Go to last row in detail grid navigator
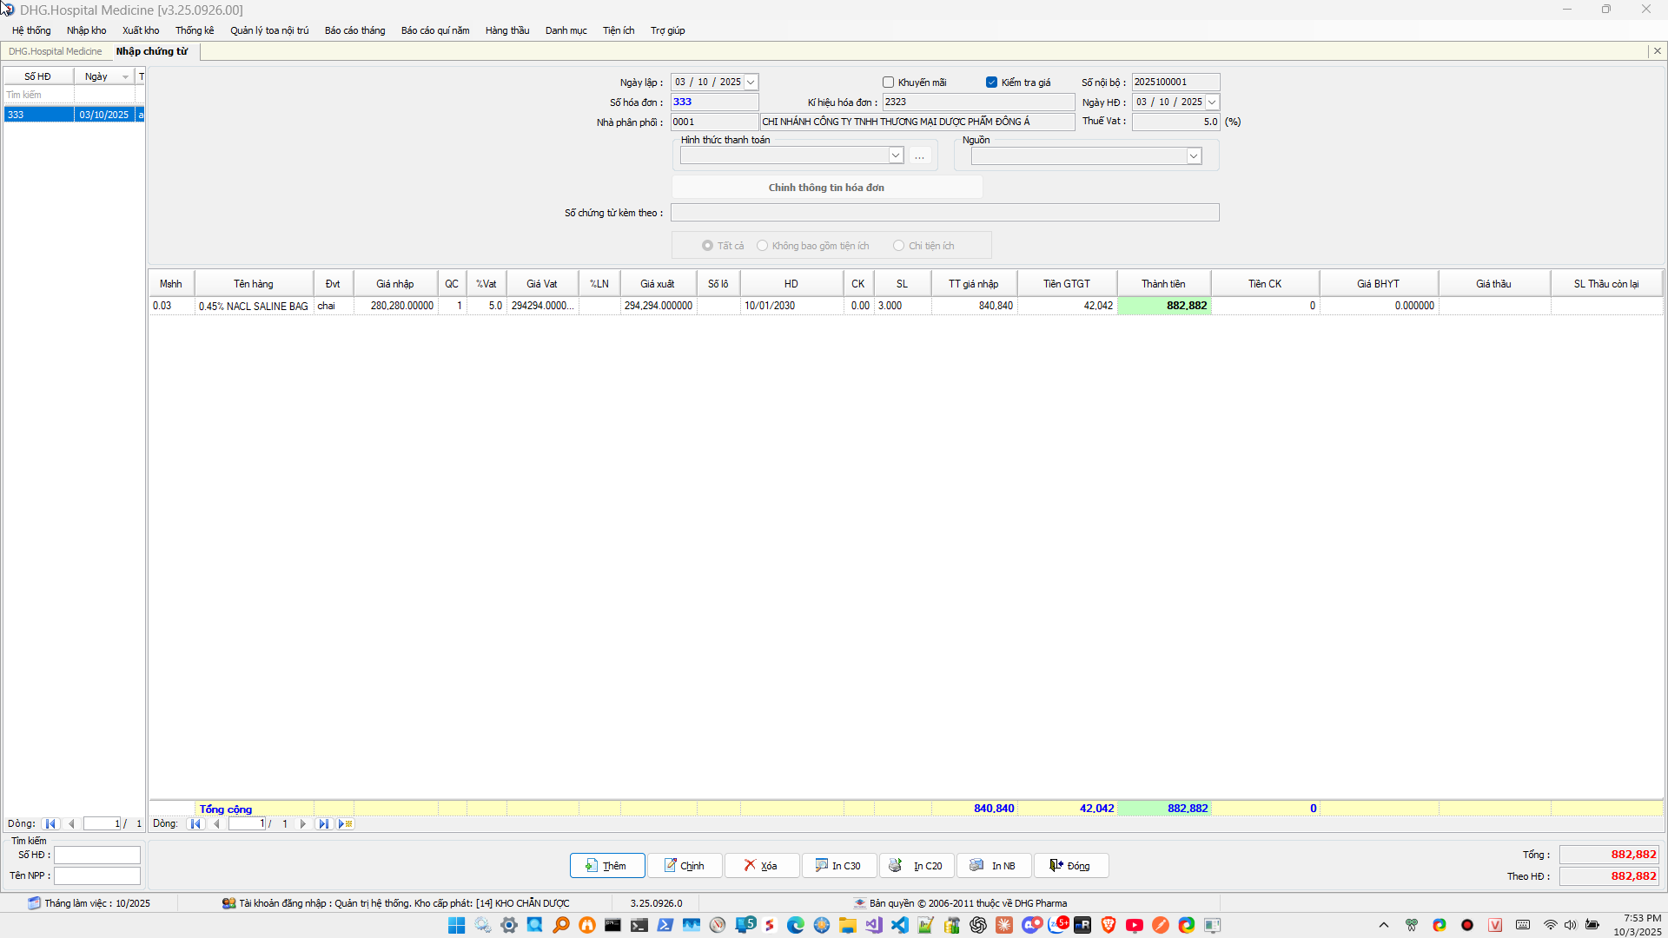 tap(323, 824)
